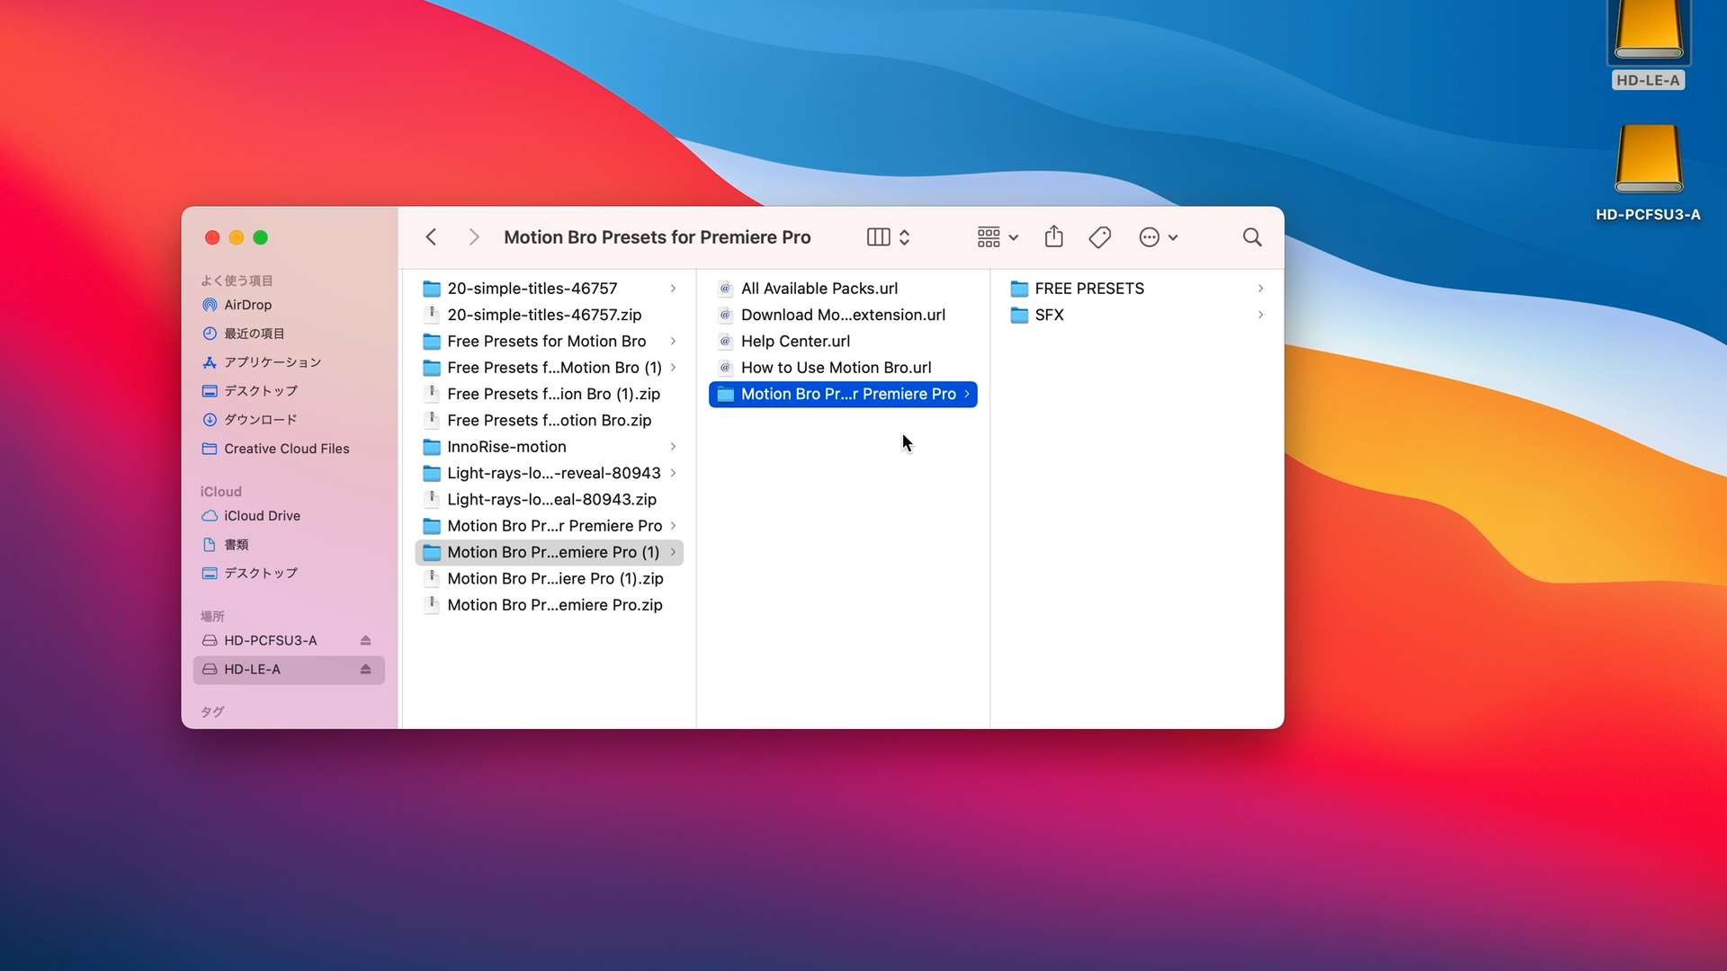
Task: Go back with the Finder back arrow
Action: (x=431, y=237)
